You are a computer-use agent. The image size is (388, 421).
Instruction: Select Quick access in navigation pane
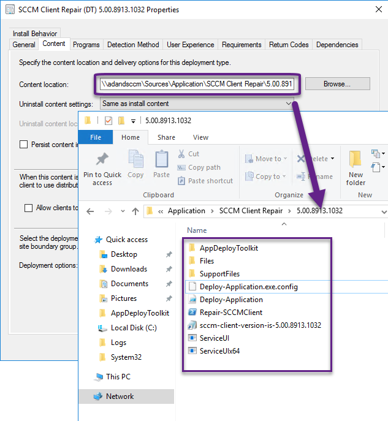[121, 240]
